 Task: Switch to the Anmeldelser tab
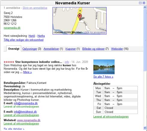click(51, 49)
